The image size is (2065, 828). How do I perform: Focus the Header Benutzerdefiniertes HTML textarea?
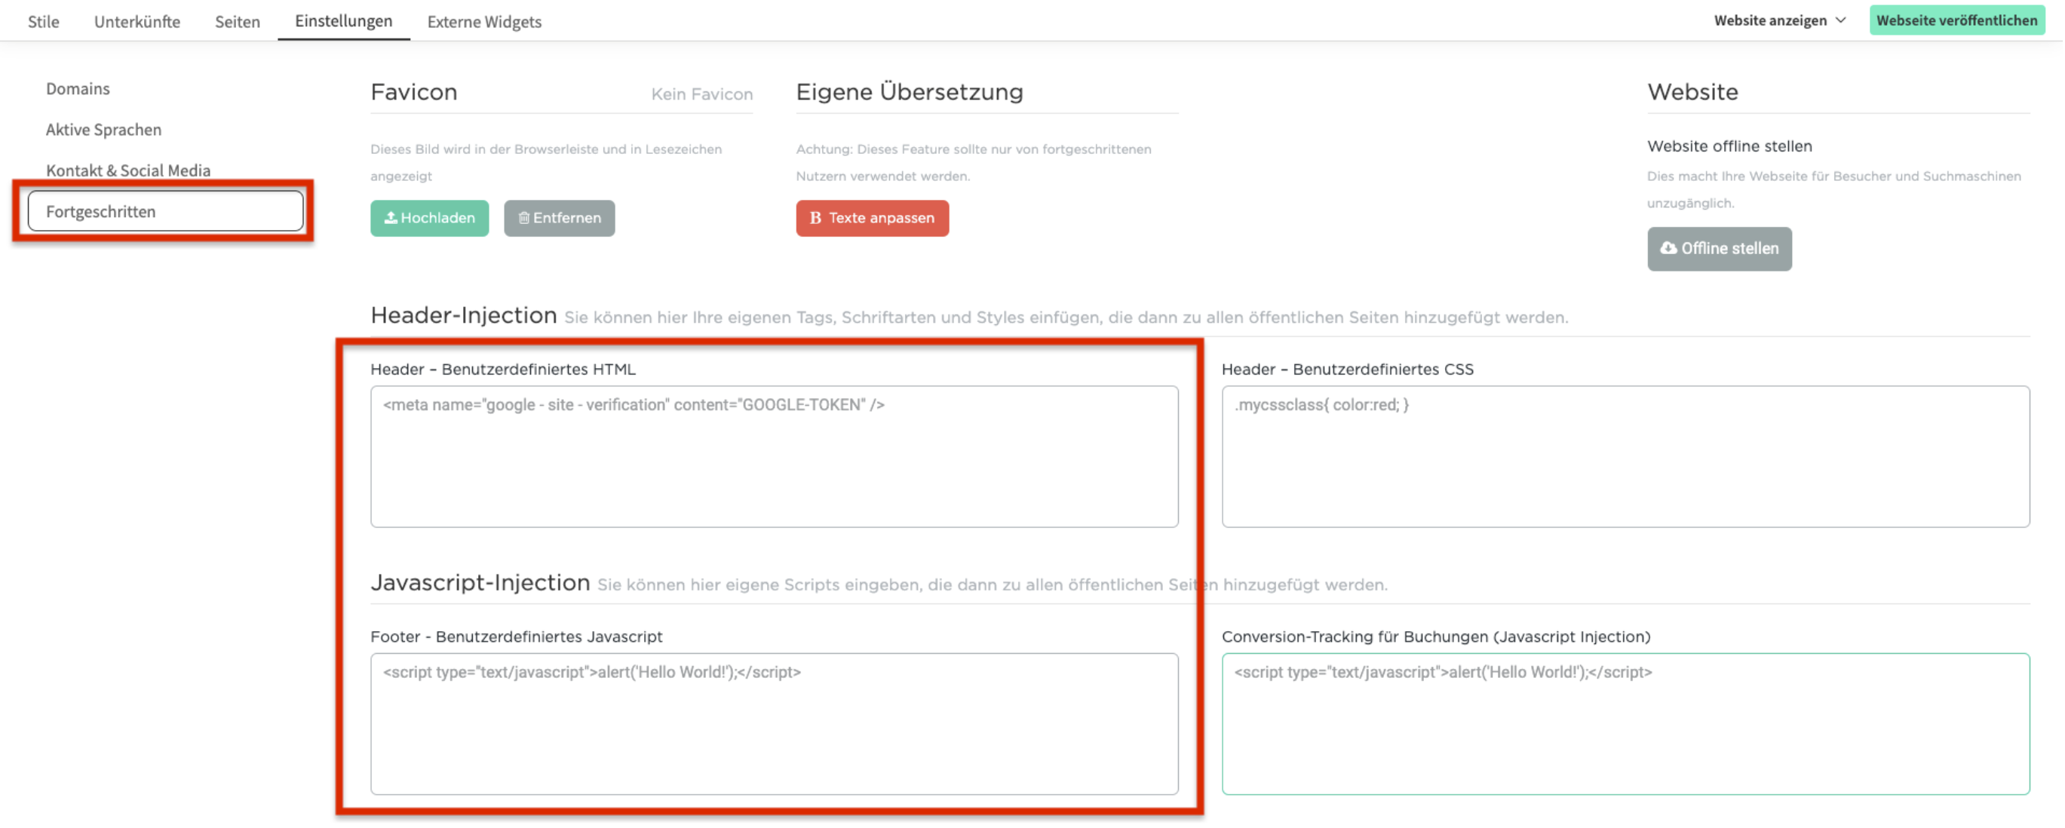(774, 457)
